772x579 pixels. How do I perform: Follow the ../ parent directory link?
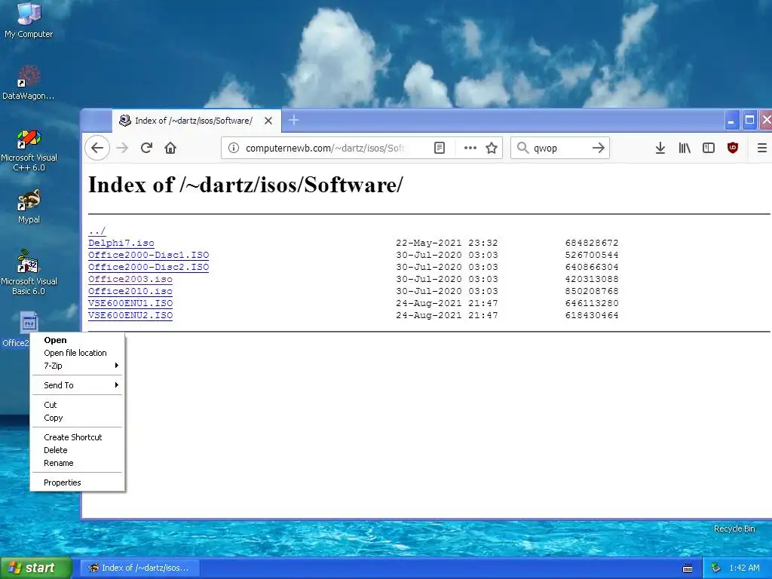point(96,231)
